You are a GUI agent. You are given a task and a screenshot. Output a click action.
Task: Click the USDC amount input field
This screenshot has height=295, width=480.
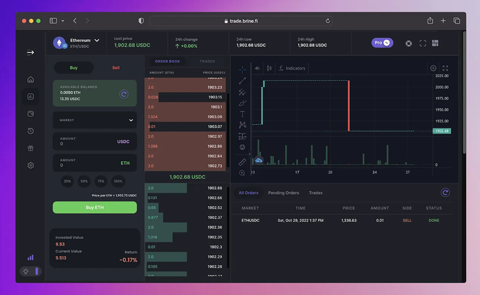[94, 141]
